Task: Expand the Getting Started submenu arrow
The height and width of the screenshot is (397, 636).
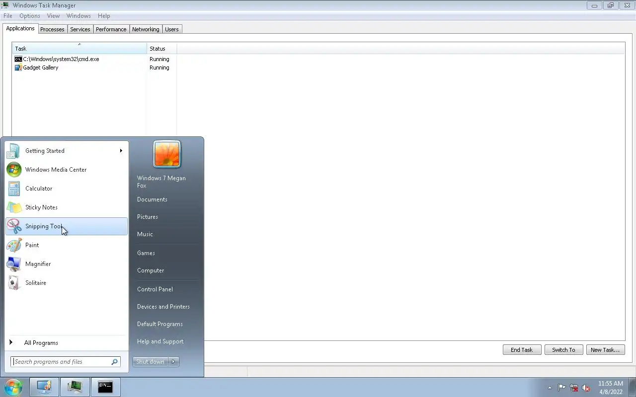Action: click(x=121, y=151)
